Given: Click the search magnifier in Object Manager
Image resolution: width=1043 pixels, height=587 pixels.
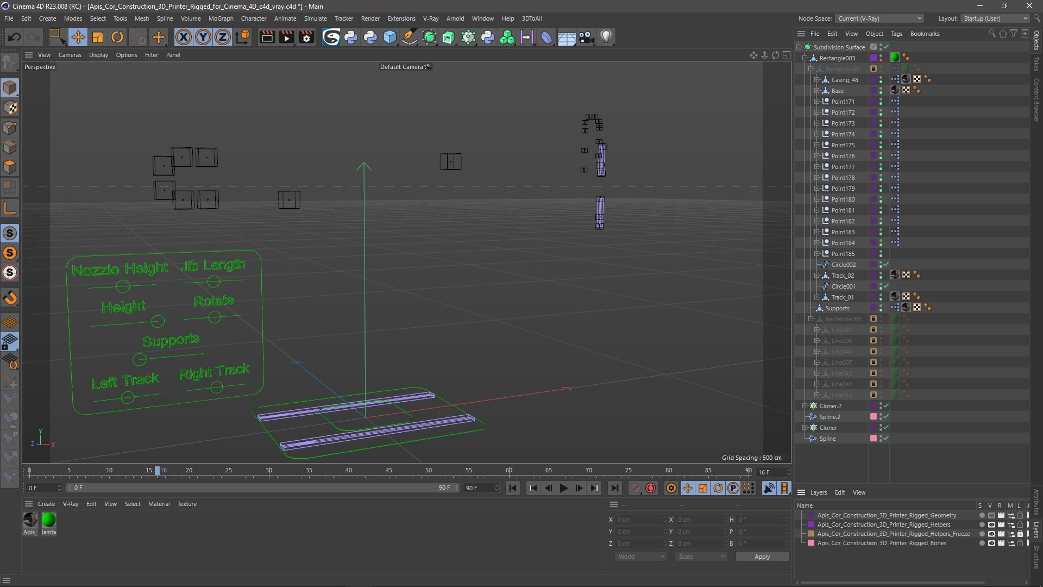Looking at the screenshot, I should (992, 34).
